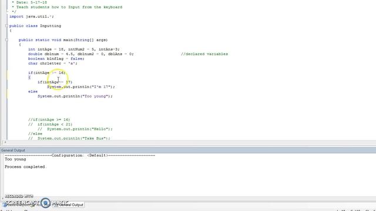Viewport: 376px width, 211px height.
Task: Click the 'Process completed.' output line
Action: point(26,166)
